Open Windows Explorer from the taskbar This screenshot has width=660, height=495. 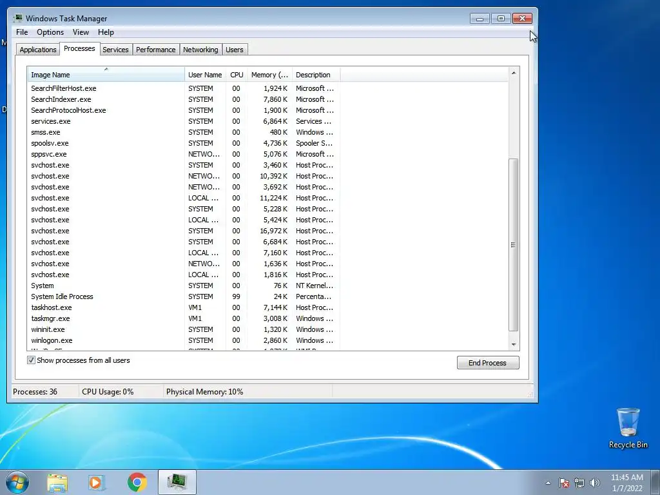(x=57, y=483)
